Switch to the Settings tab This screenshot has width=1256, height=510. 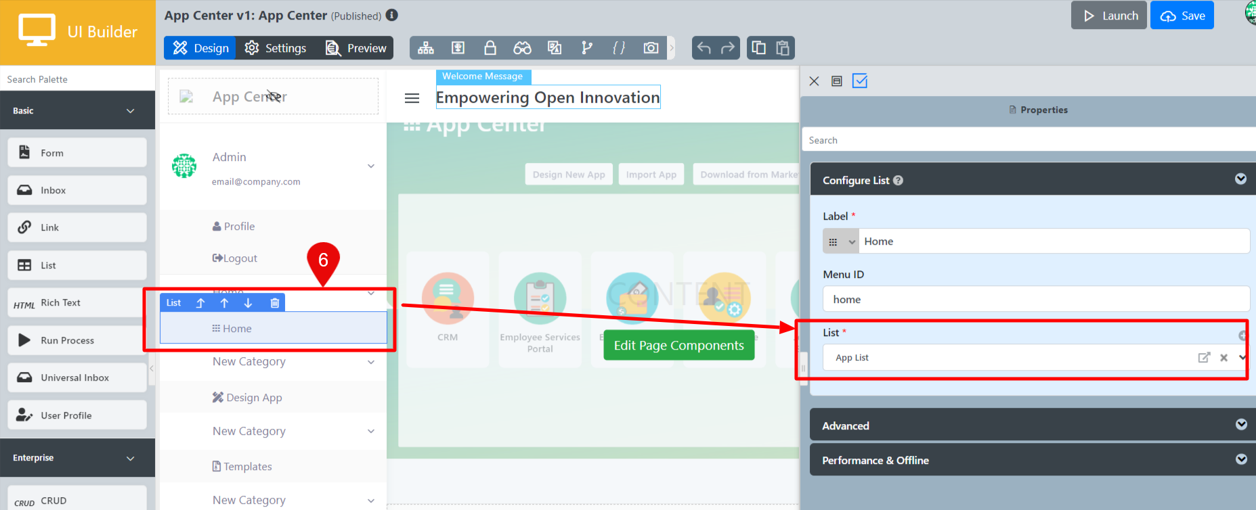click(x=276, y=48)
